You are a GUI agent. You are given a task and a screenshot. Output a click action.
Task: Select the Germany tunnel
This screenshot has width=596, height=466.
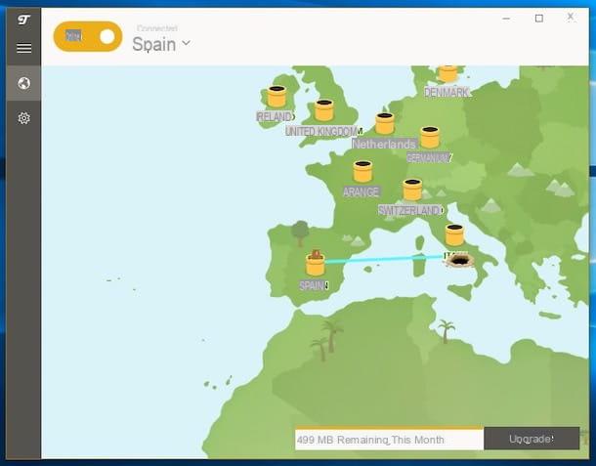click(x=430, y=137)
